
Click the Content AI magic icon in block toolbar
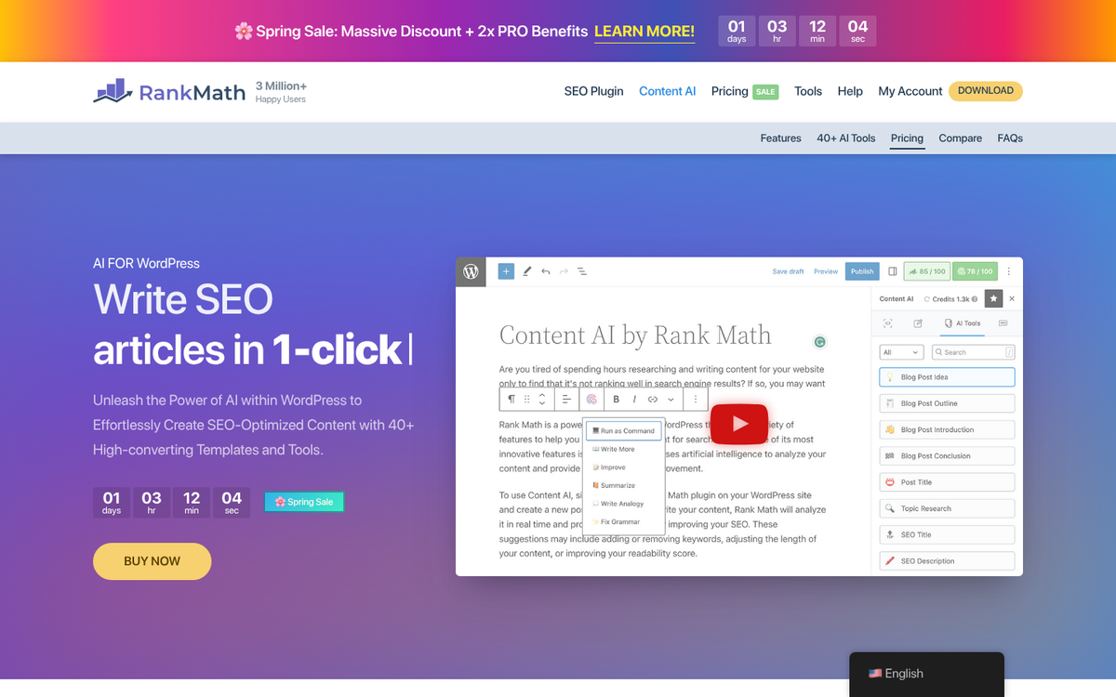tap(591, 398)
